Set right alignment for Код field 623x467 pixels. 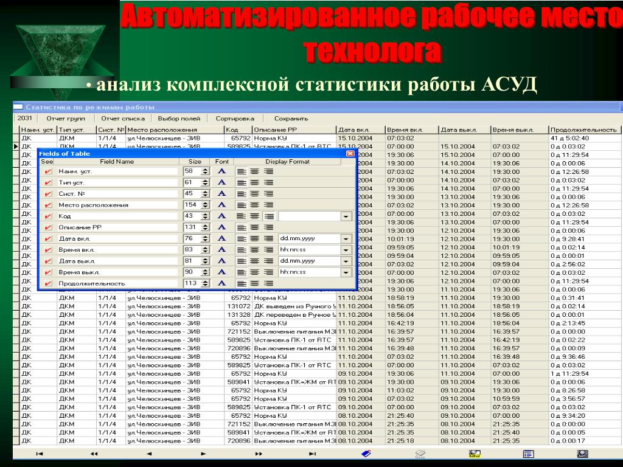pos(268,216)
